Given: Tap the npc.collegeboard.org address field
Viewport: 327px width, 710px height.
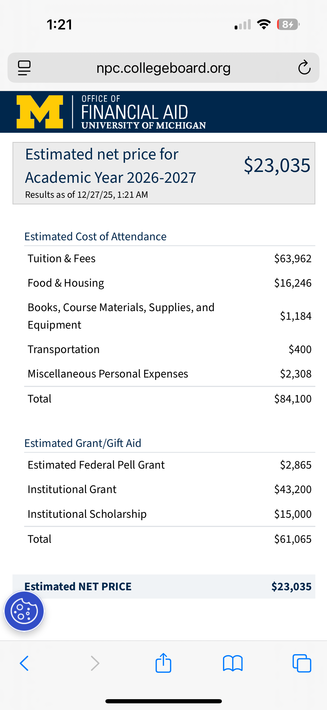Looking at the screenshot, I should pos(163,68).
